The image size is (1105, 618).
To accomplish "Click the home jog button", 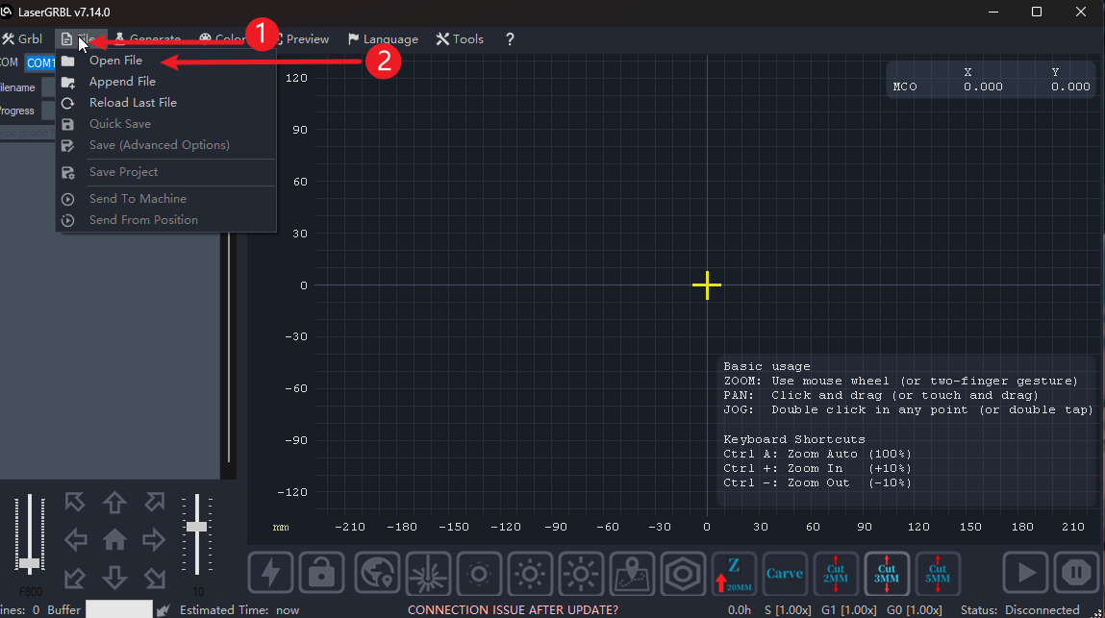I will click(114, 540).
